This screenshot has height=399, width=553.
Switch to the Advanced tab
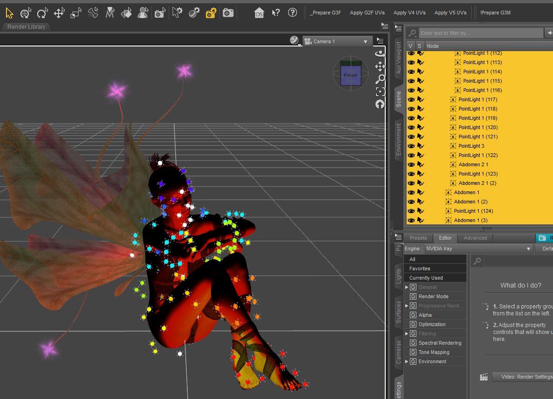(475, 238)
